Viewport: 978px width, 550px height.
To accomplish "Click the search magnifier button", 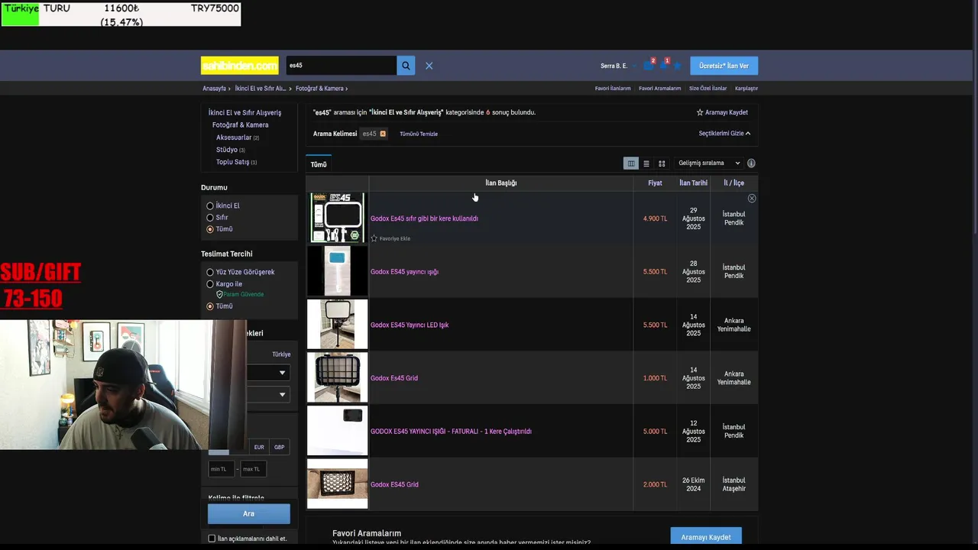I will (x=406, y=66).
